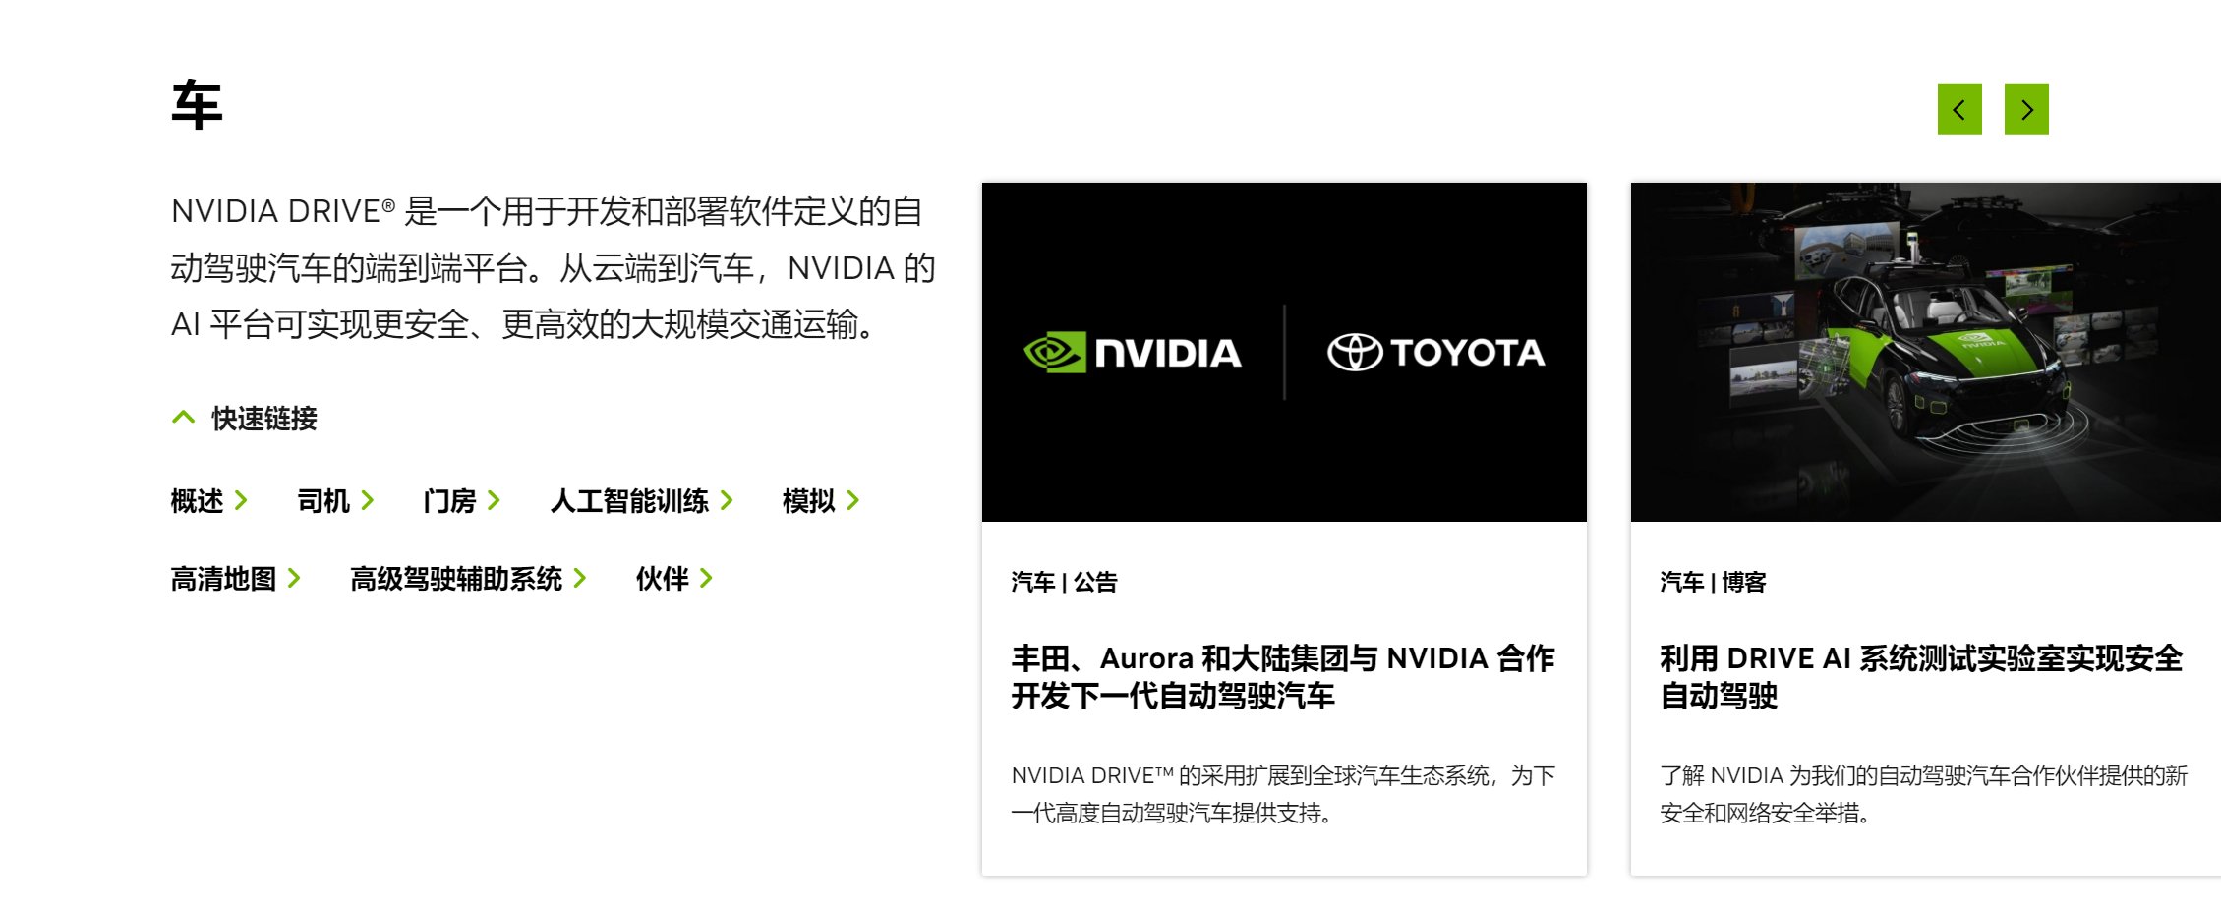Click the 汽车 | 公告 category label
The width and height of the screenshot is (2221, 907).
click(1065, 582)
